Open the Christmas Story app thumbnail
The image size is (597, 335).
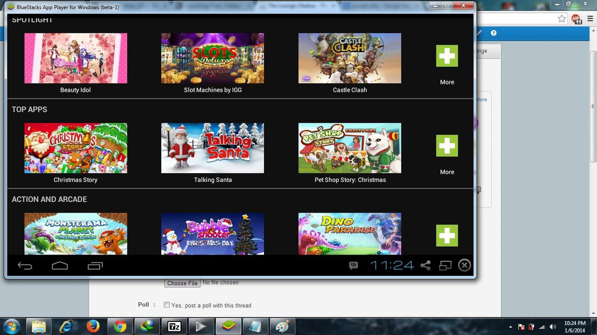point(76,148)
